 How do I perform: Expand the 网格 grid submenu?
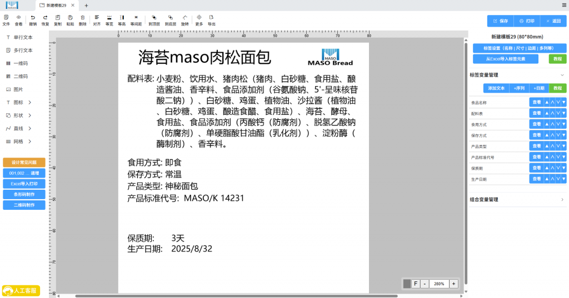(30, 142)
